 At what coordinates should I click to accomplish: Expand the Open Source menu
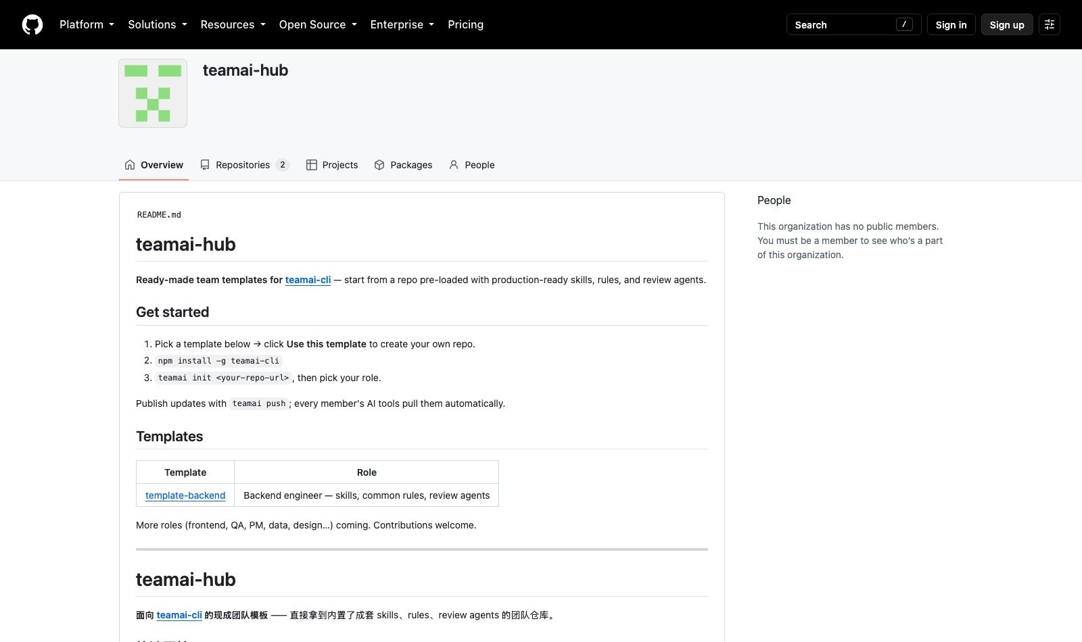tap(318, 24)
